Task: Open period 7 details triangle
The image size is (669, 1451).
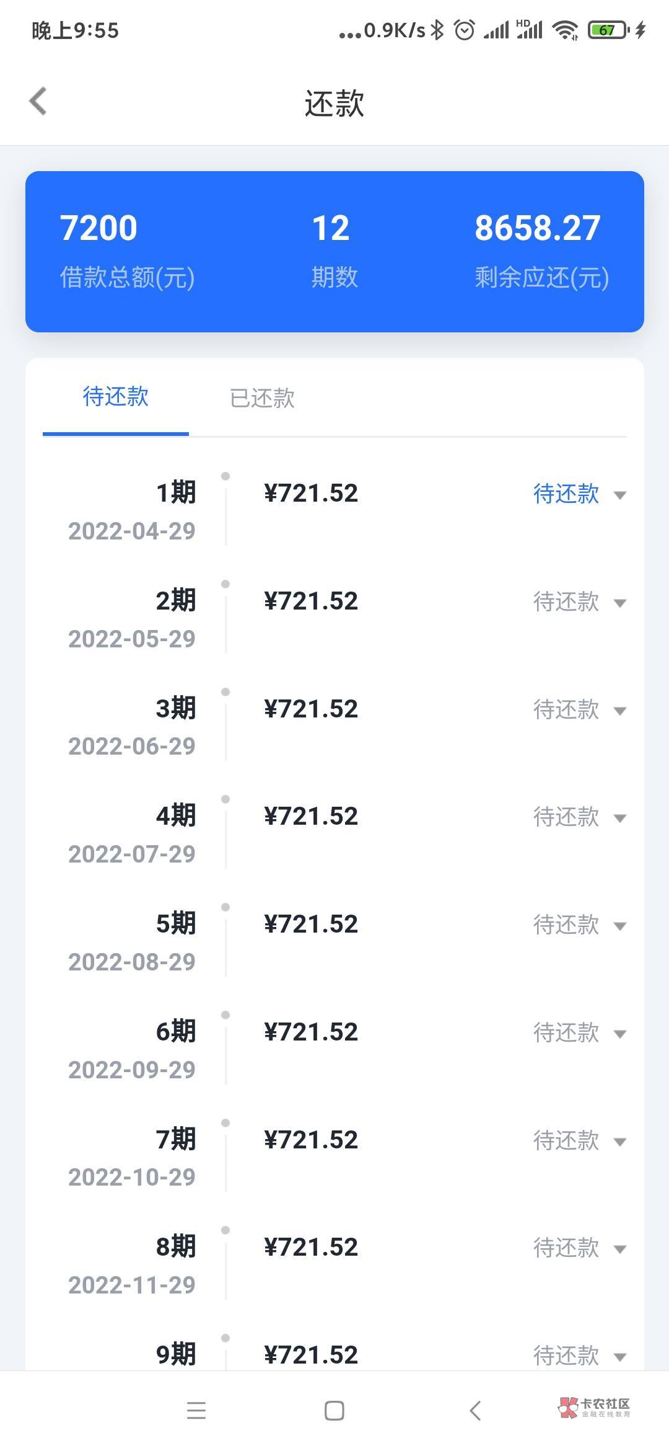Action: [x=619, y=1142]
